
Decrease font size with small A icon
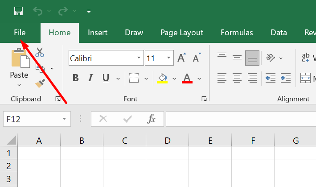point(197,58)
